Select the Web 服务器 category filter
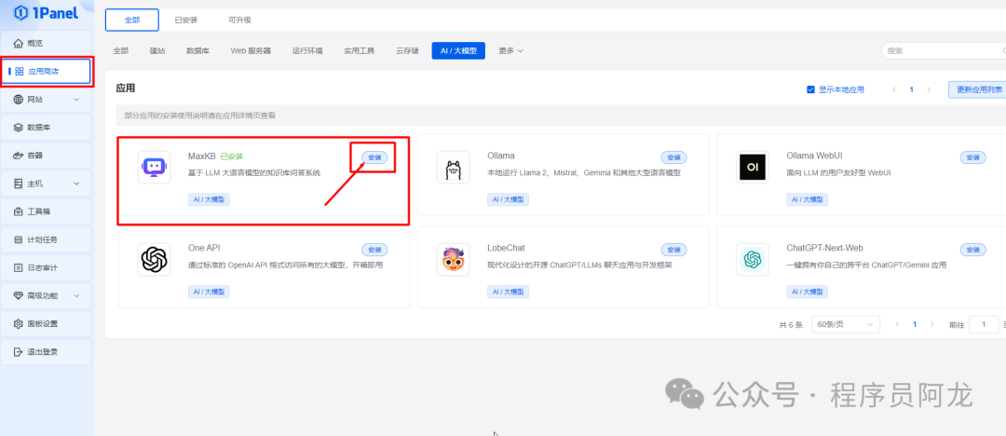This screenshot has width=1006, height=436. pos(251,50)
